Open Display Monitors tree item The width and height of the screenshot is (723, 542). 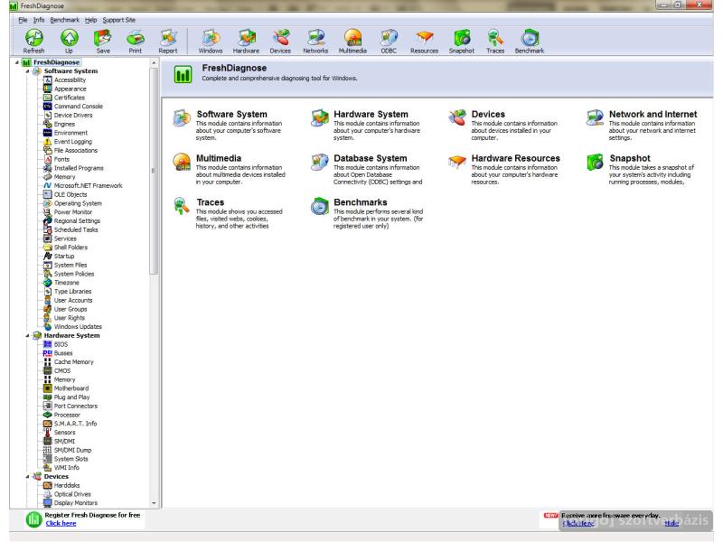pyautogui.click(x=76, y=503)
